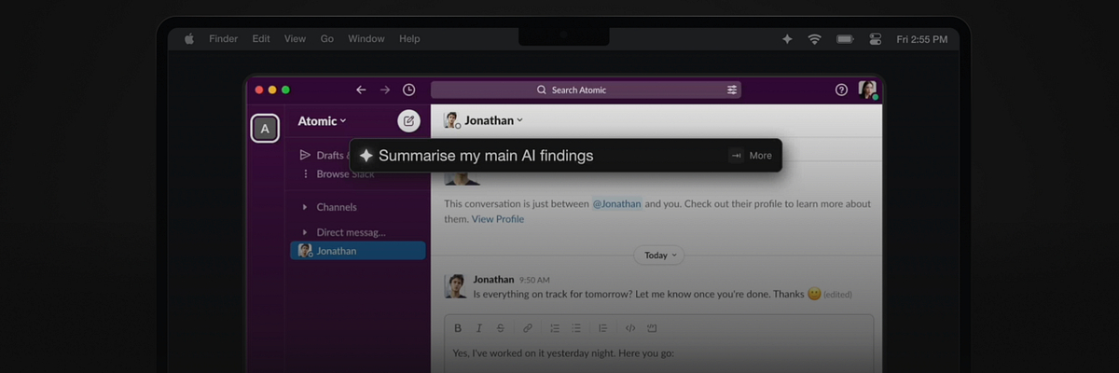
Task: Click the Jonathan sender name on message
Action: [493, 279]
